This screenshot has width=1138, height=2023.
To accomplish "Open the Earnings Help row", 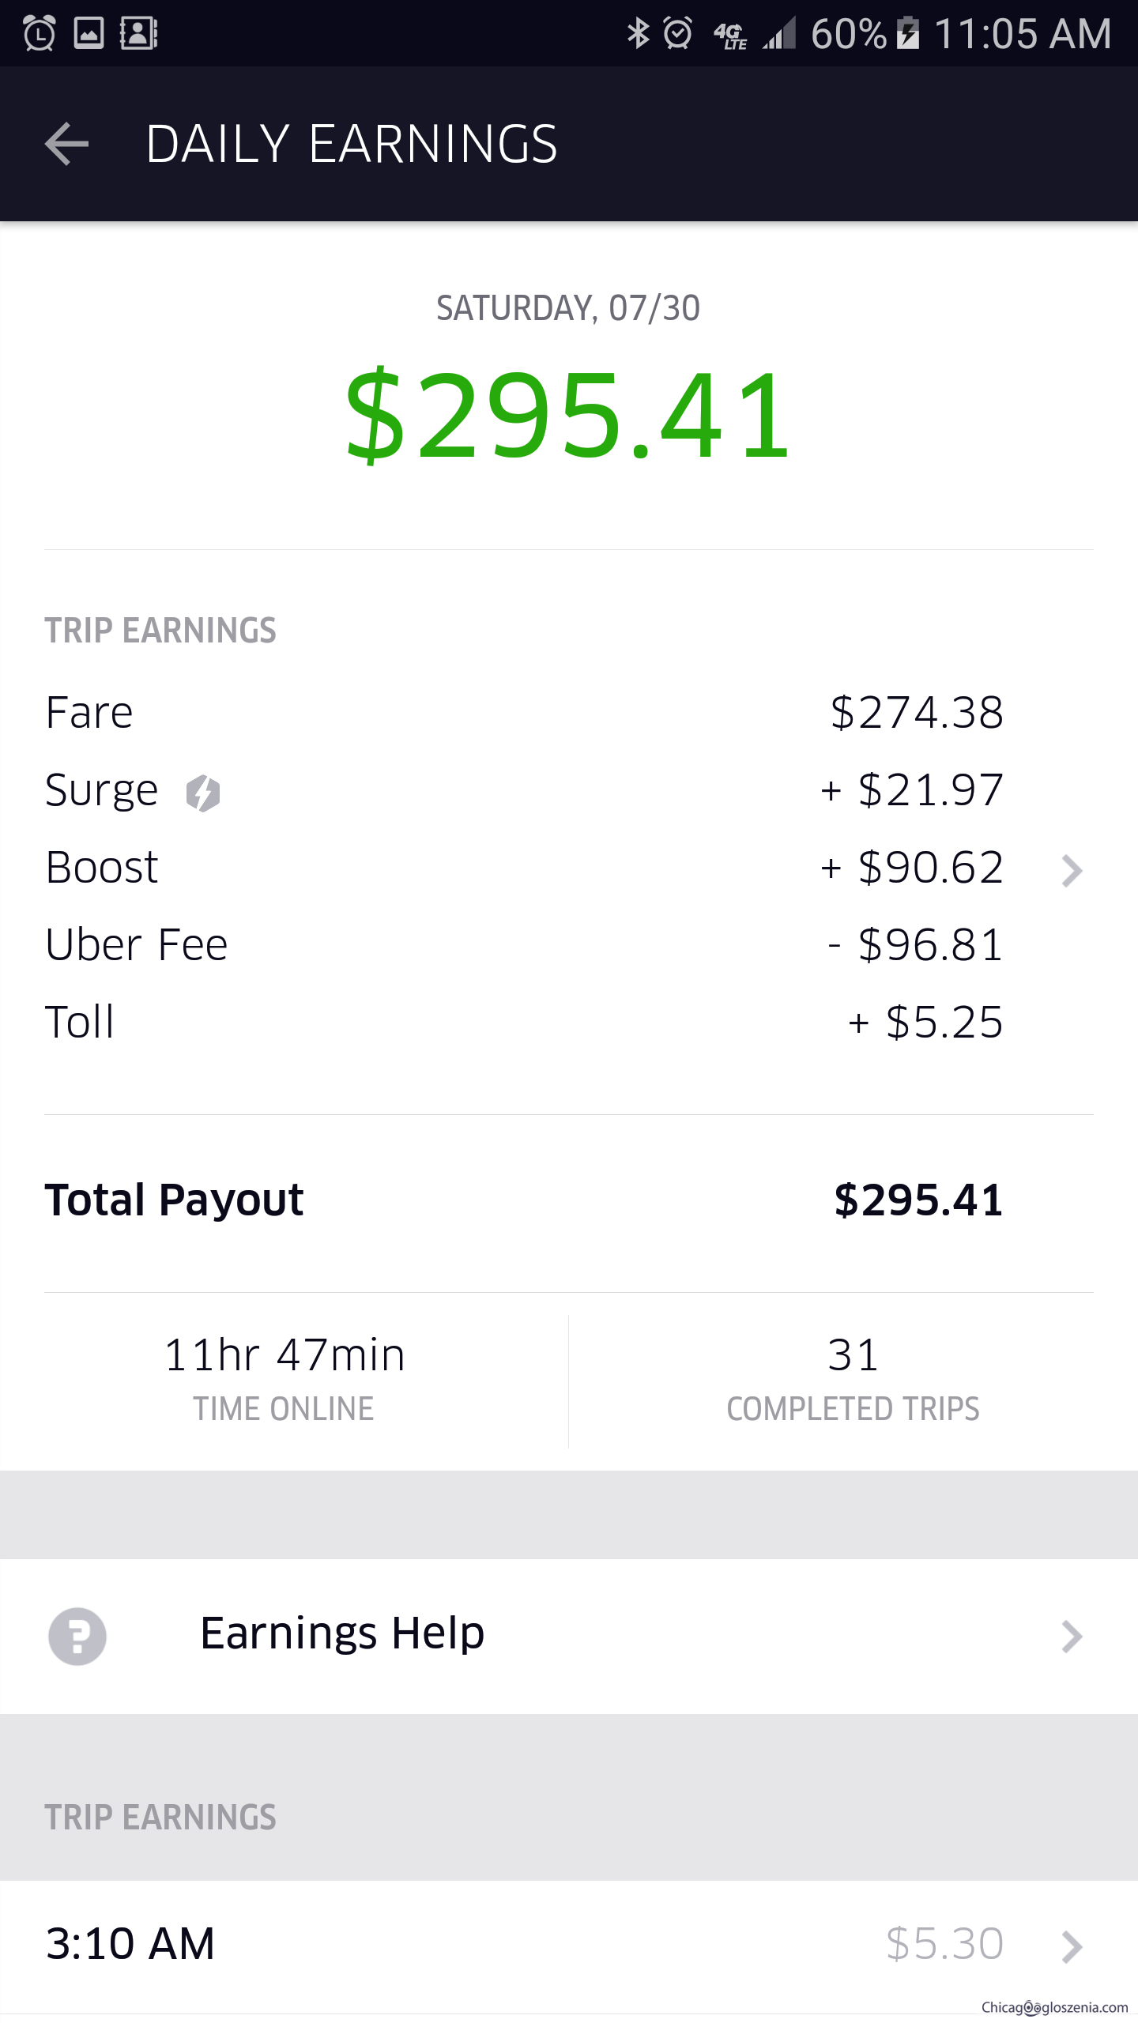I will coord(342,1634).
